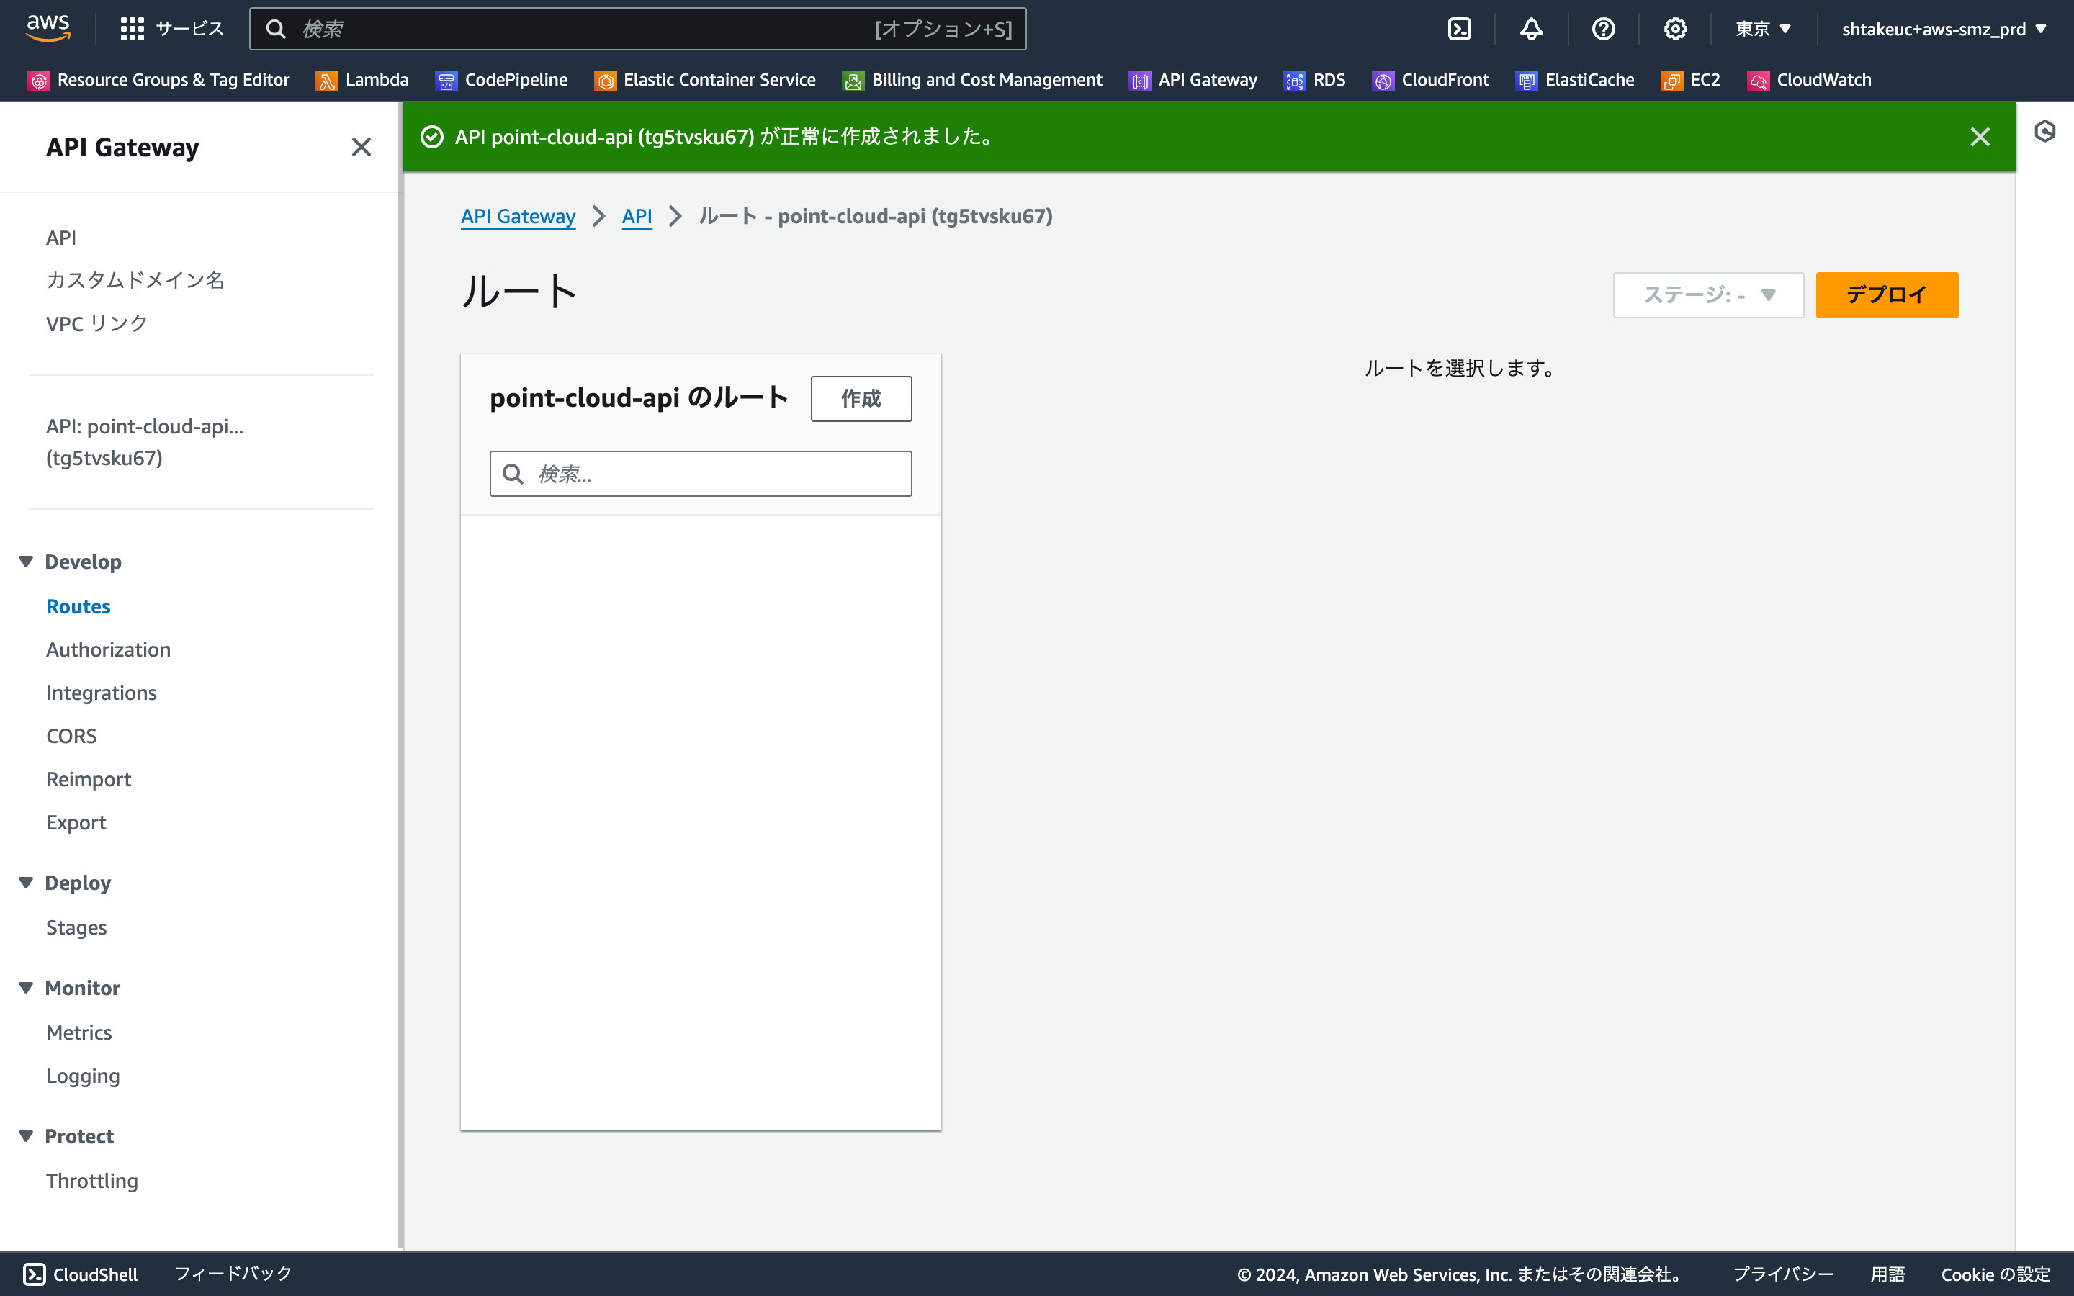Dismiss the green success notification banner
This screenshot has height=1296, width=2074.
(x=1980, y=137)
